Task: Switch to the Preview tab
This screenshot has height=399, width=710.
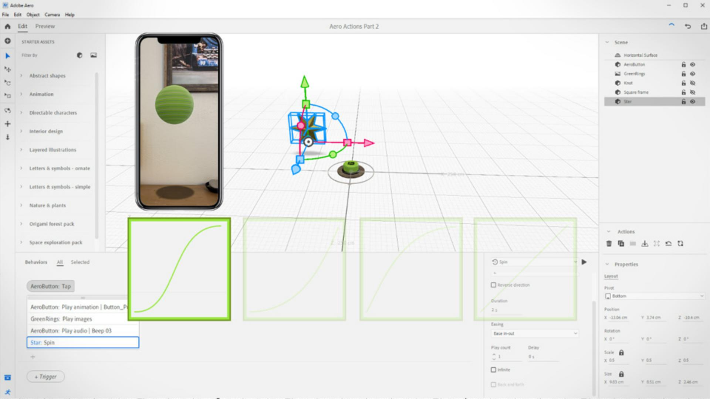Action: click(x=45, y=26)
